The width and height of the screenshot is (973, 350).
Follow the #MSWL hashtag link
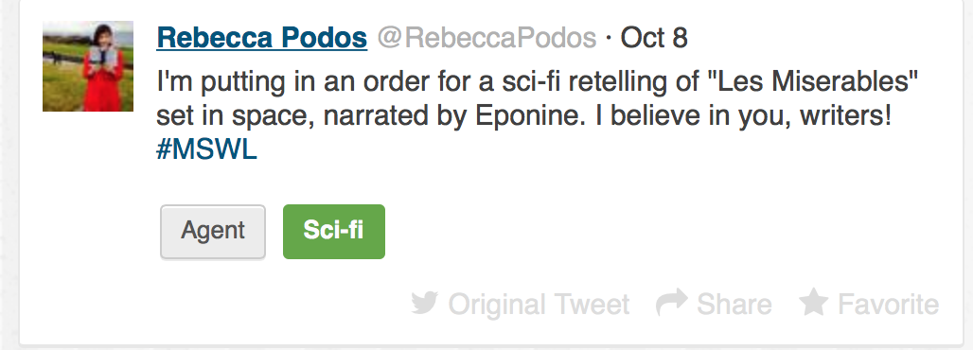pyautogui.click(x=206, y=150)
